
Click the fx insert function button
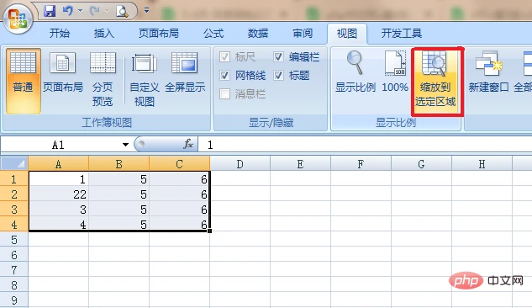(188, 144)
